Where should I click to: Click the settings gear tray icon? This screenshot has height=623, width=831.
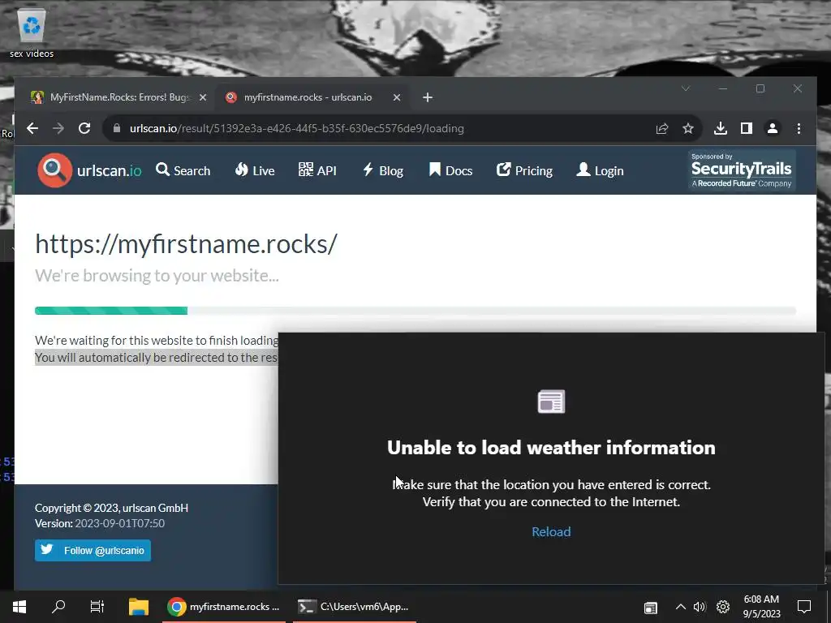pos(723,607)
